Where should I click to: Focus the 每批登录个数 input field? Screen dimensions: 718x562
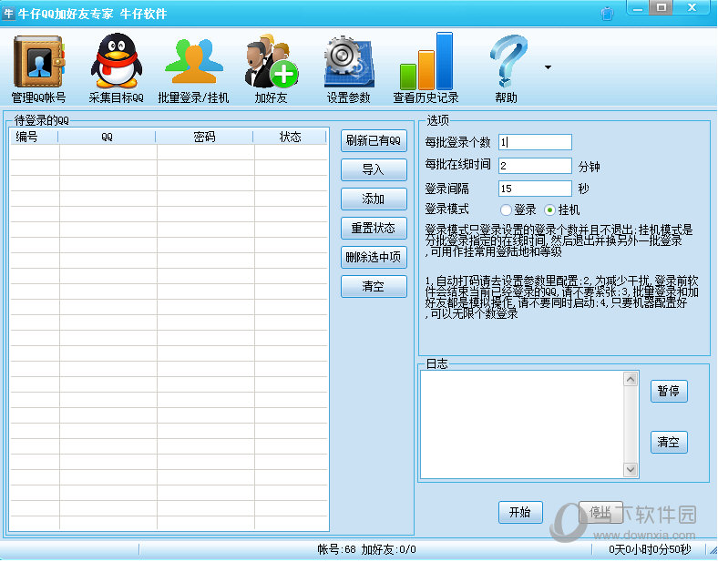tap(535, 142)
